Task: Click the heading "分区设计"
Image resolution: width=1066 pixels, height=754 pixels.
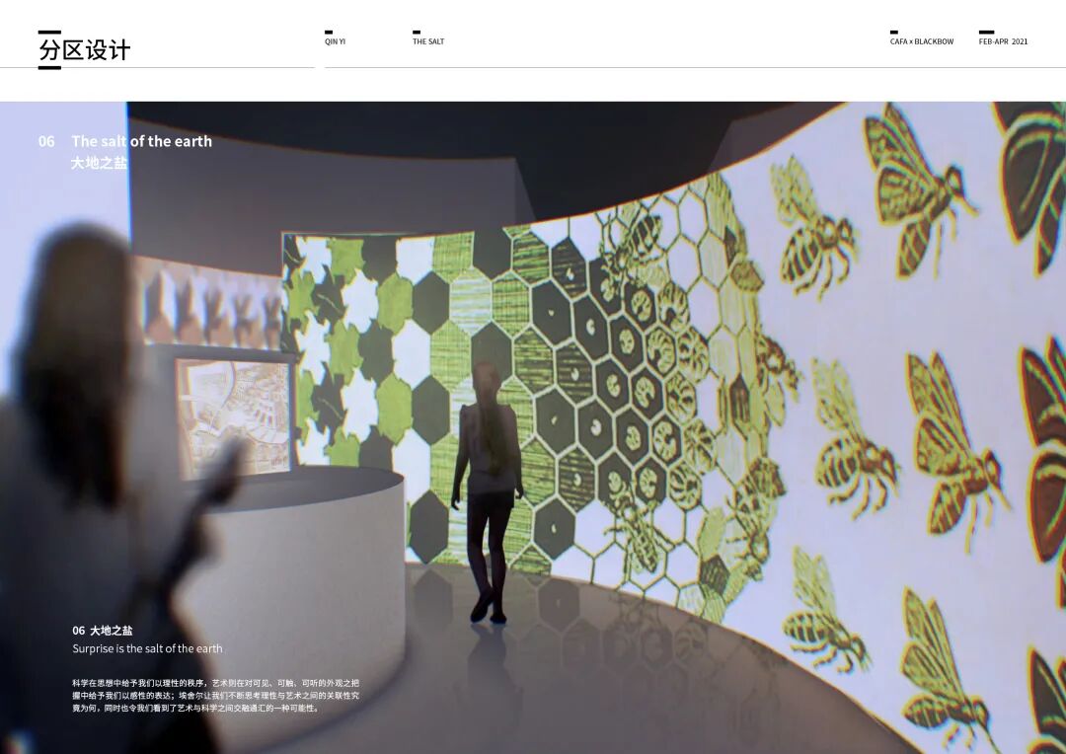Action: 84,50
